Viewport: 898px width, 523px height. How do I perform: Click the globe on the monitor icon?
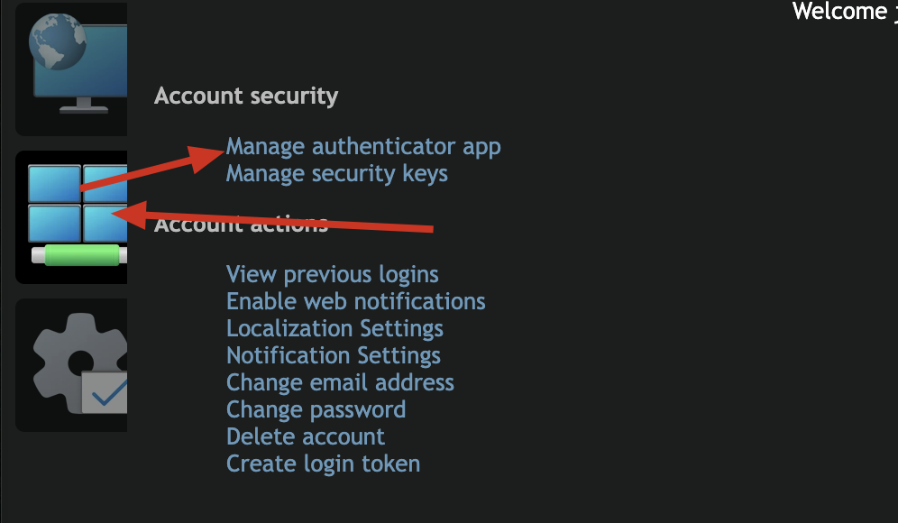(x=58, y=41)
